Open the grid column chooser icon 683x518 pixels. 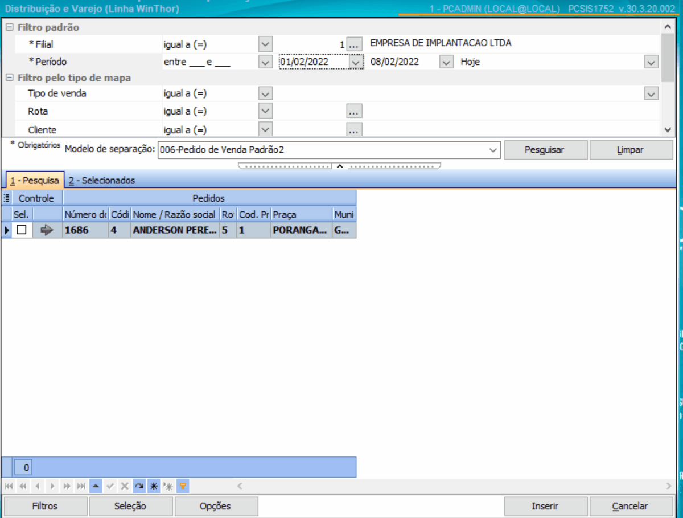tap(7, 198)
